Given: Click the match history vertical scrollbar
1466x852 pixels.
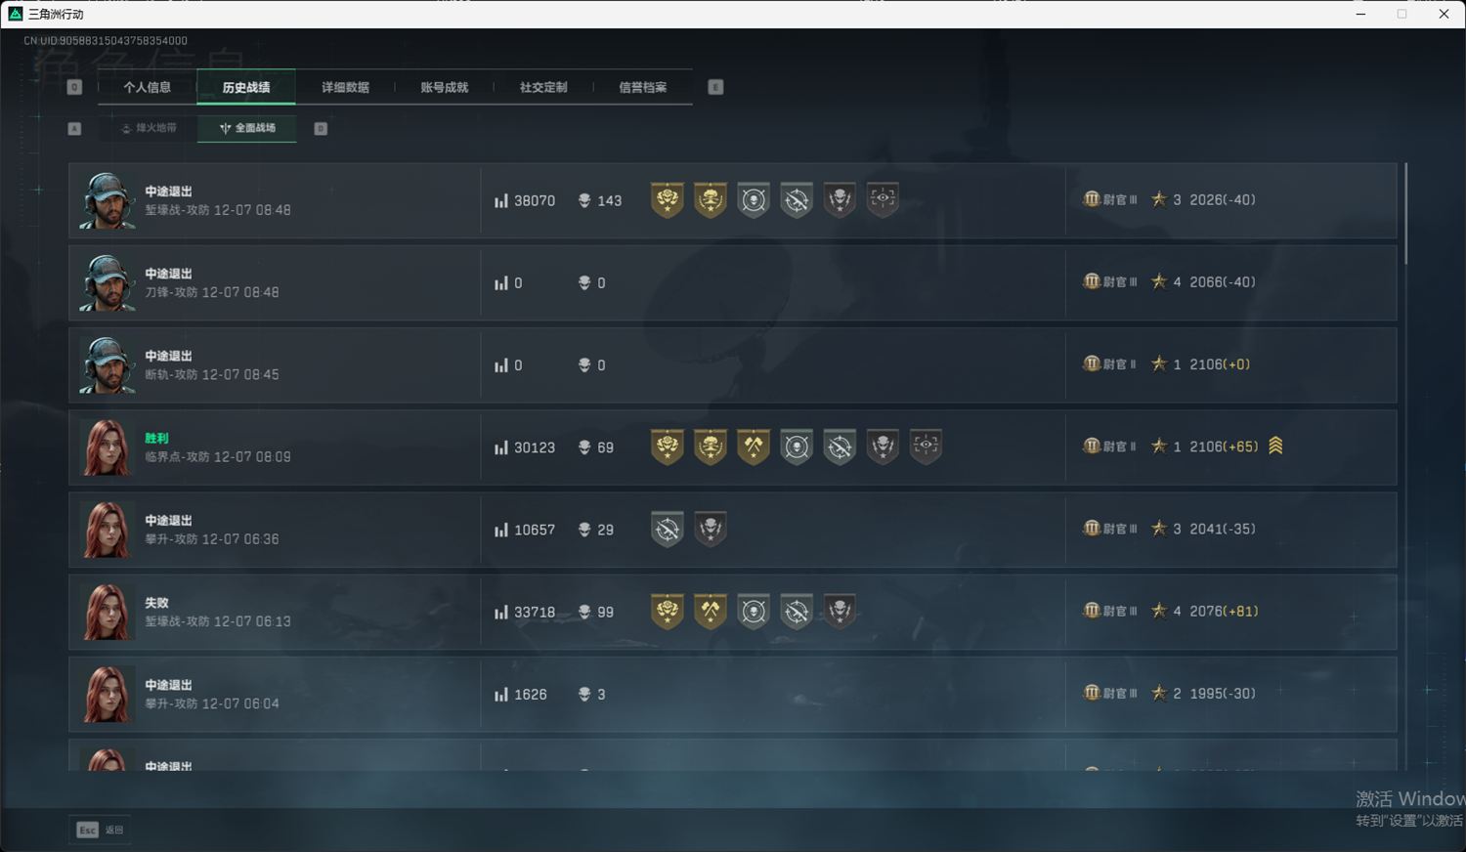Looking at the screenshot, I should coord(1406,213).
